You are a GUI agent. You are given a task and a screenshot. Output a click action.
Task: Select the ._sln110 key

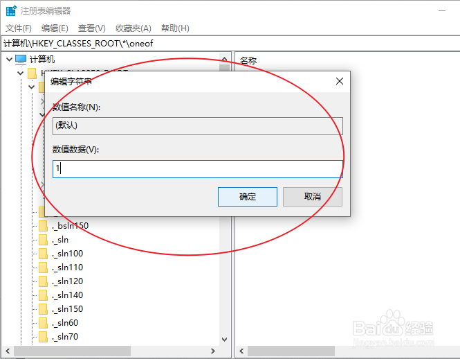[68, 268]
